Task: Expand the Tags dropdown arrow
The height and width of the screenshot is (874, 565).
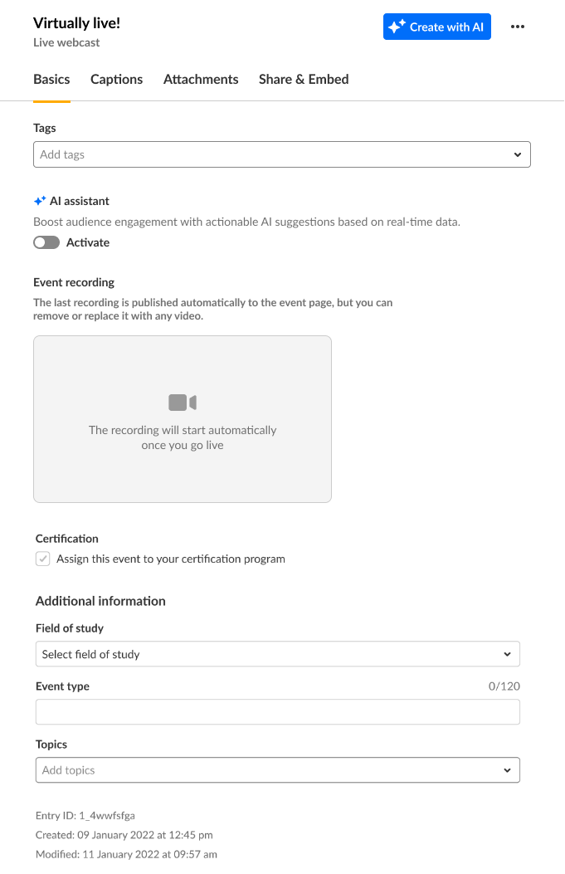Action: tap(518, 154)
